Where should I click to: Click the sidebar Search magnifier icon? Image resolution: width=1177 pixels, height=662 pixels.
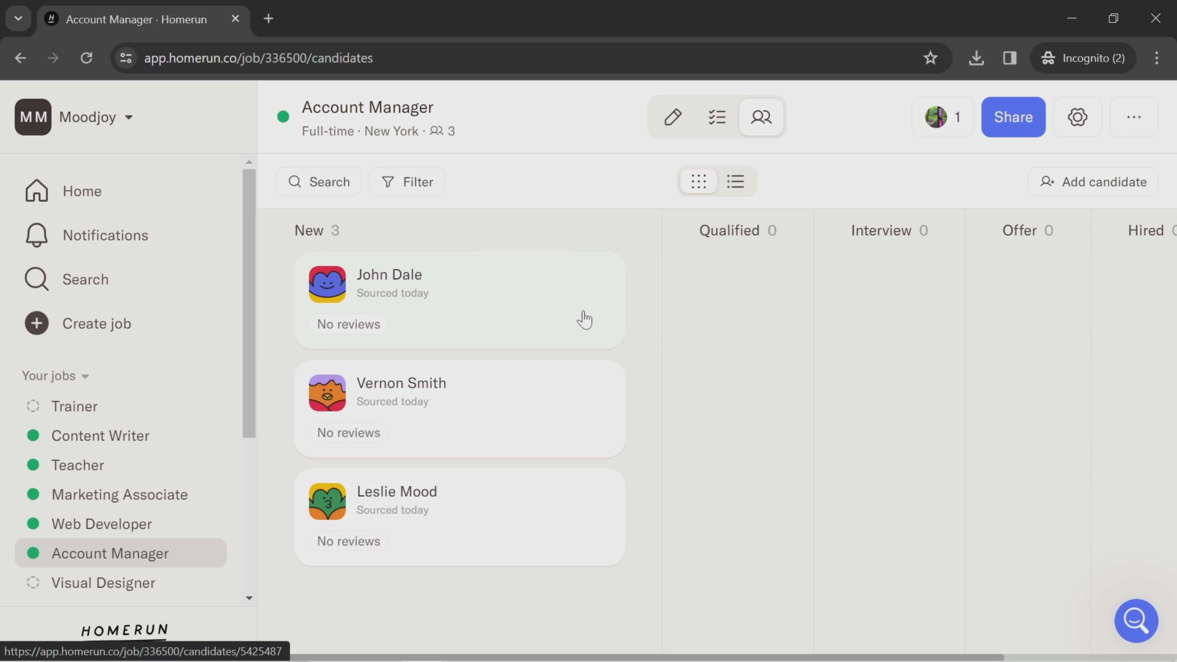click(x=36, y=279)
